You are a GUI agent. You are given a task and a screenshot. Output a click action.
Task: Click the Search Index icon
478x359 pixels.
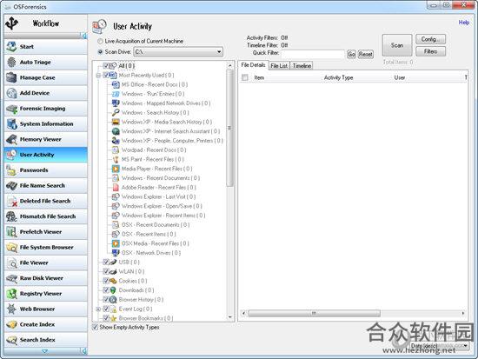click(x=11, y=340)
